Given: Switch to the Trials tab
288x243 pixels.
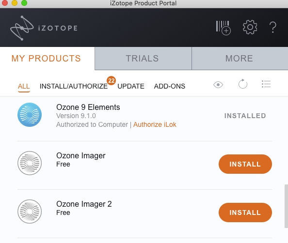Looking at the screenshot, I should pos(143,58).
